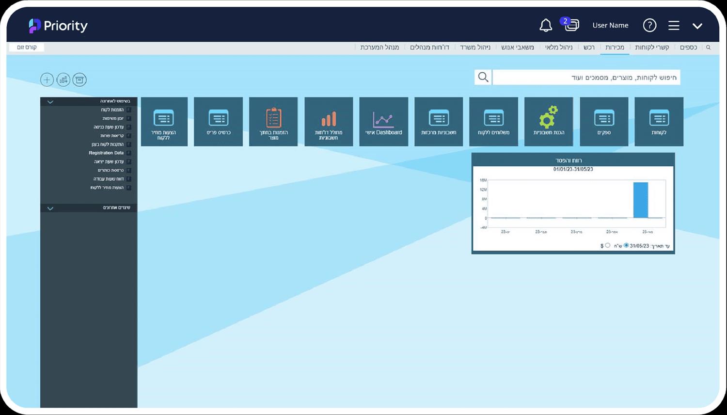Open the ניהול משרד menu
Viewport: 727px width, 415px height.
475,48
